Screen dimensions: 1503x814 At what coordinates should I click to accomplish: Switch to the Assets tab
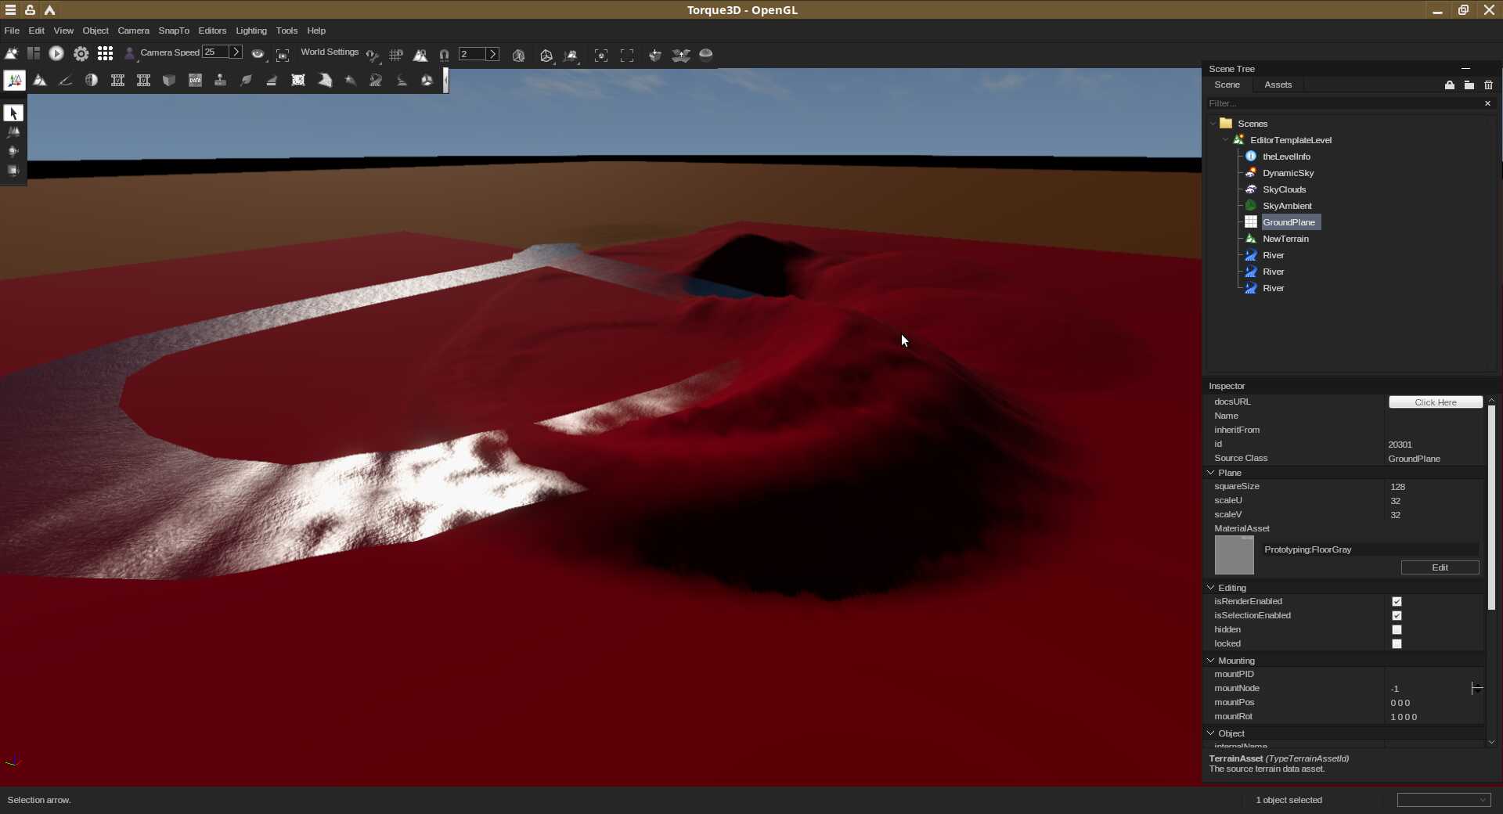[1278, 85]
